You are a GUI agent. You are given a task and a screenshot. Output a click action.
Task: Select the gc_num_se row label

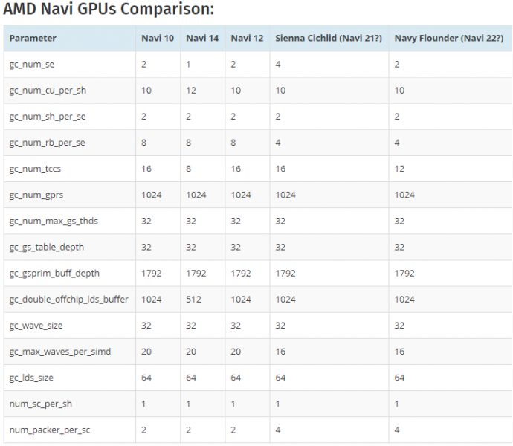point(32,64)
